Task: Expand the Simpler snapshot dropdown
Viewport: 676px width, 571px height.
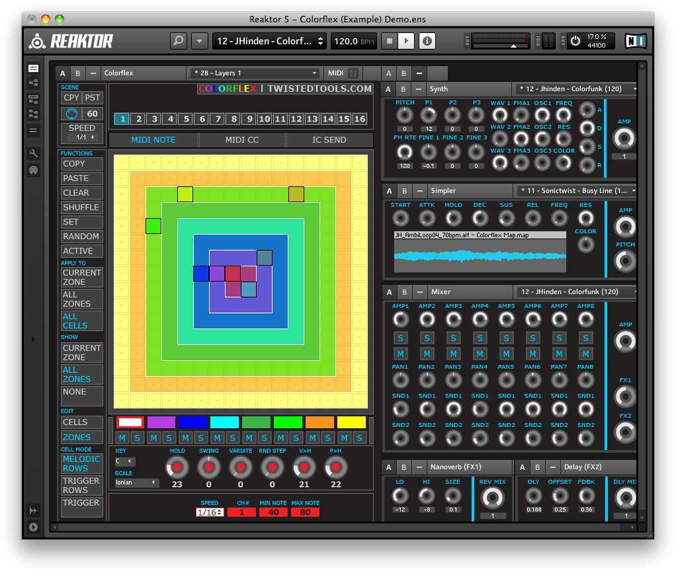Action: point(577,191)
